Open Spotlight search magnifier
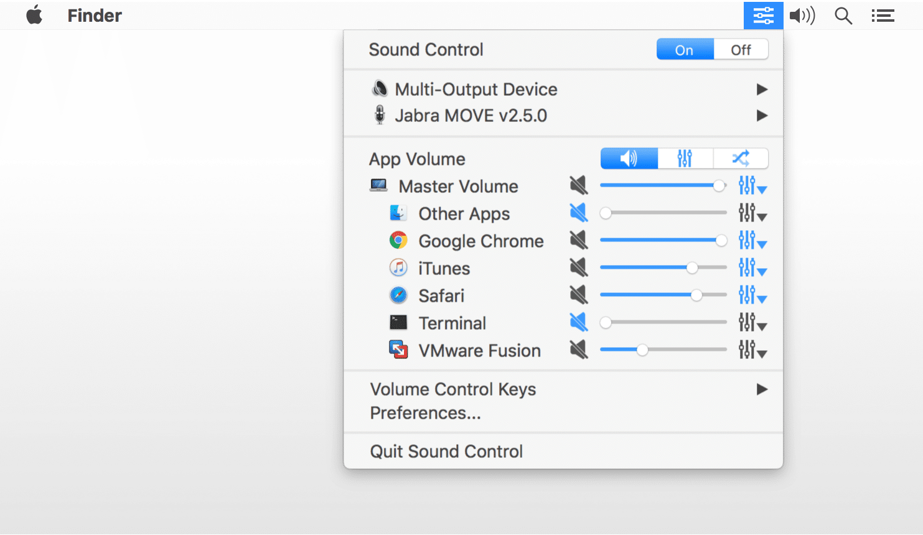The image size is (923, 535). coord(843,16)
